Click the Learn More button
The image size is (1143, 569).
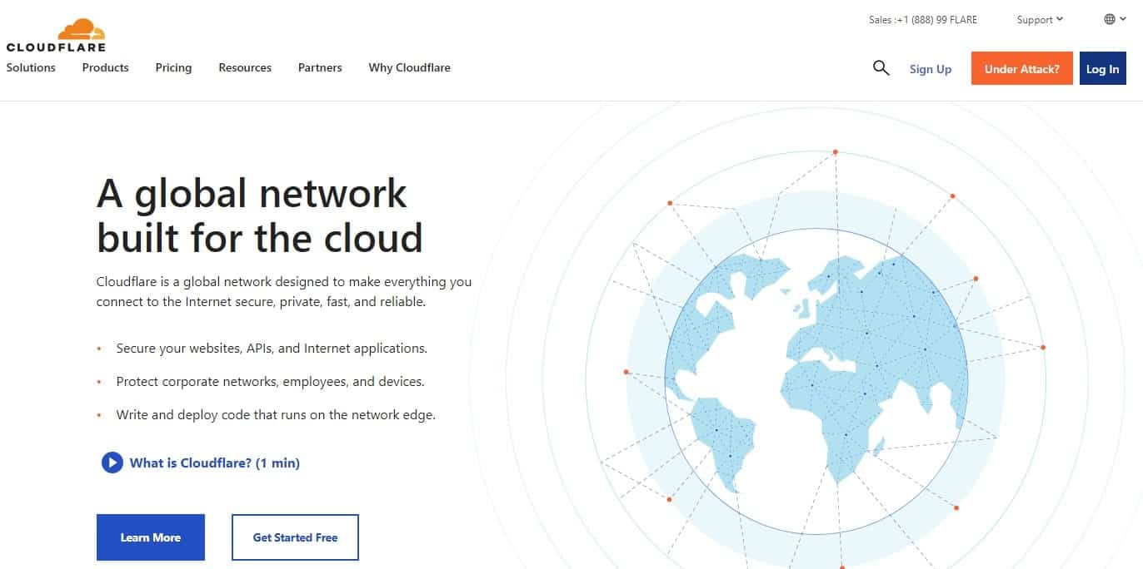(151, 537)
